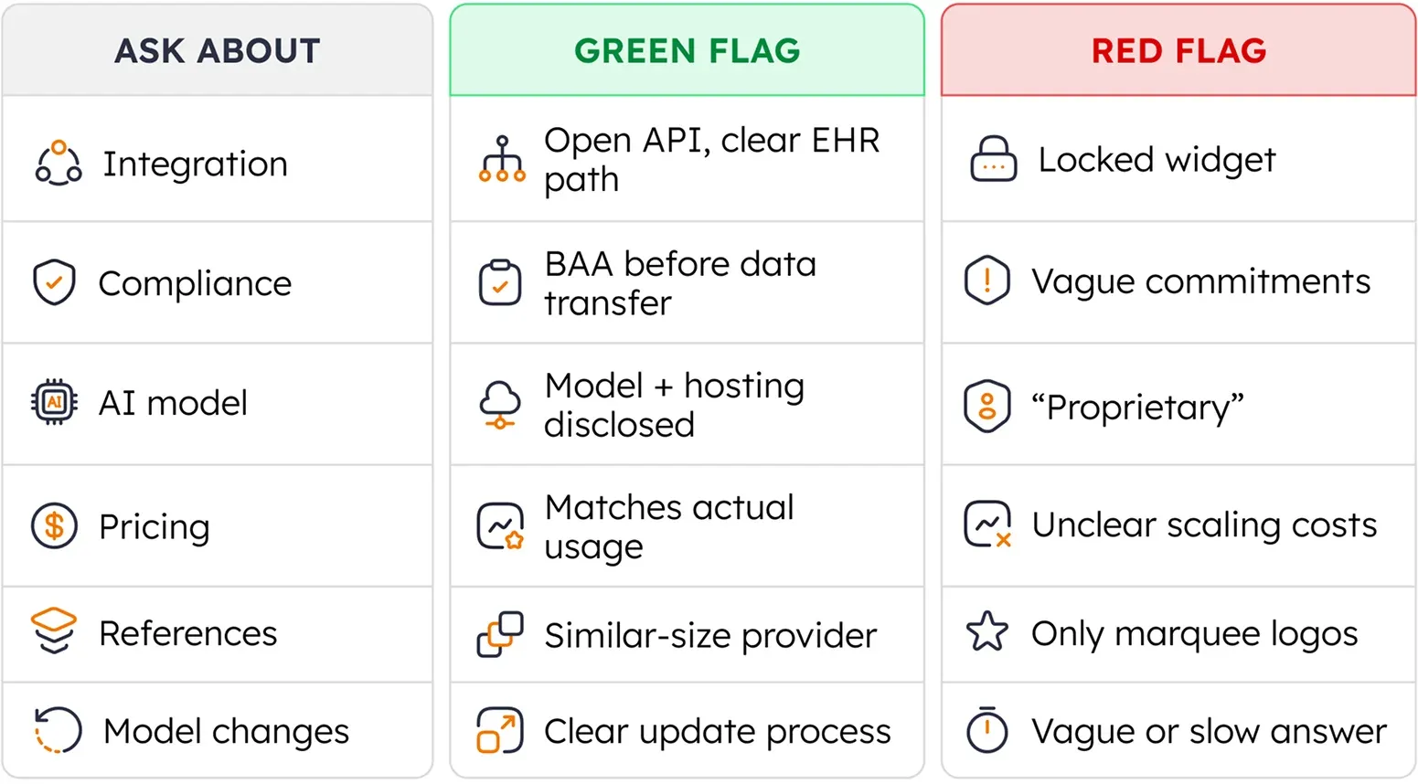The height and width of the screenshot is (784, 1418).
Task: Click the text Model + hosting disclosed
Action: coord(675,405)
